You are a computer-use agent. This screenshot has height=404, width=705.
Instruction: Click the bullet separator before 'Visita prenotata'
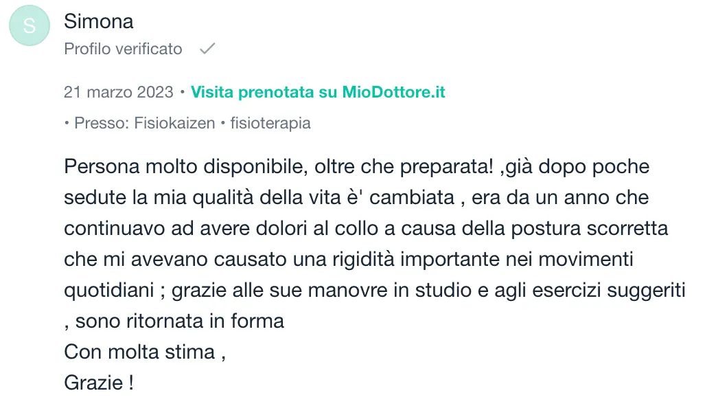182,92
